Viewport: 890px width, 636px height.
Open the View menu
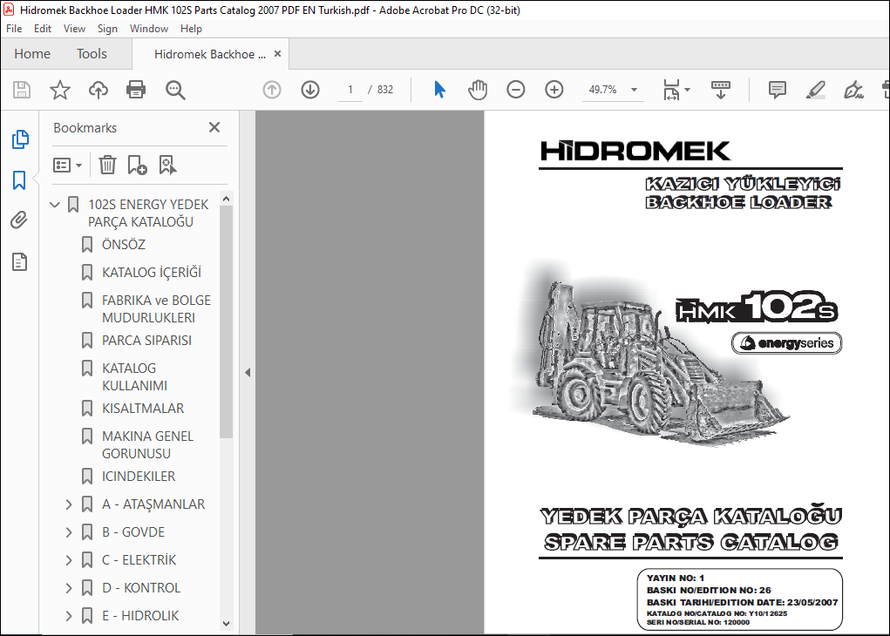[x=74, y=29]
